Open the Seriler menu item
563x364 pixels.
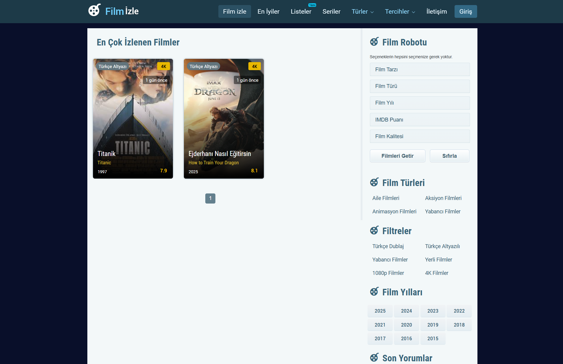[x=331, y=12]
